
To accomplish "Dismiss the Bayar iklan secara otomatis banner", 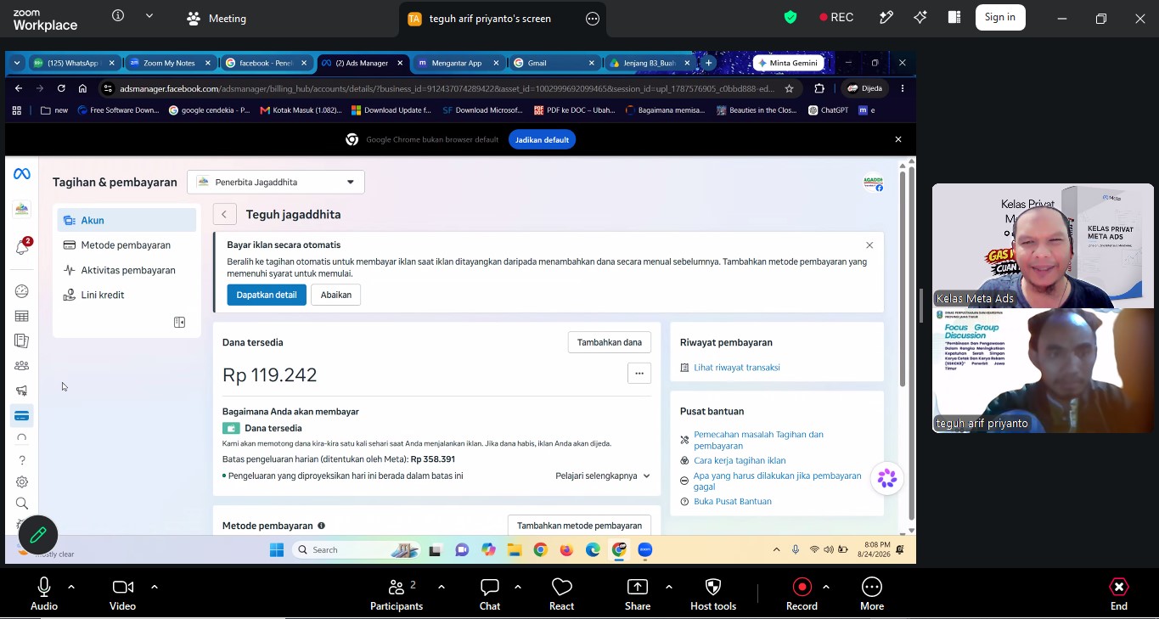I will tap(869, 245).
